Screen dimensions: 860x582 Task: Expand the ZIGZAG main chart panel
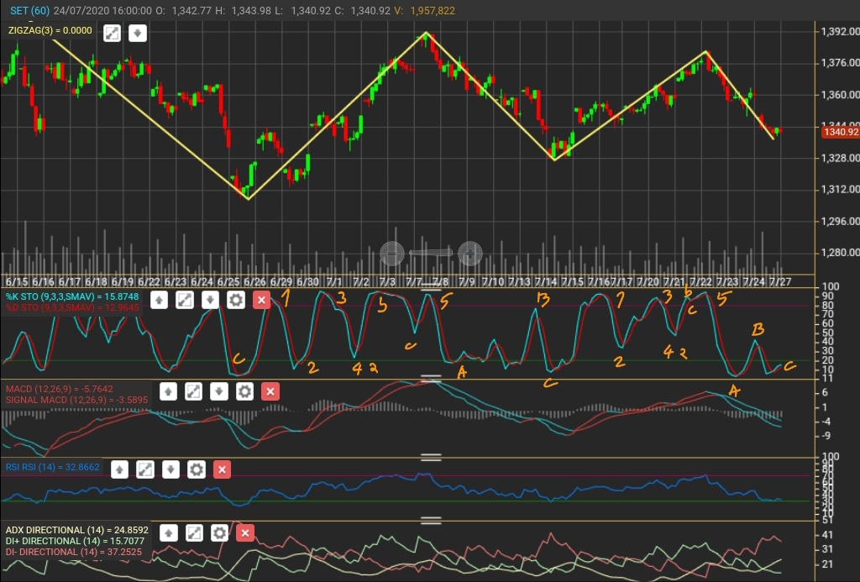112,34
